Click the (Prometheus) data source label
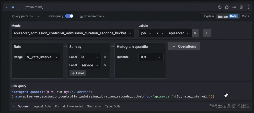 click(x=34, y=7)
